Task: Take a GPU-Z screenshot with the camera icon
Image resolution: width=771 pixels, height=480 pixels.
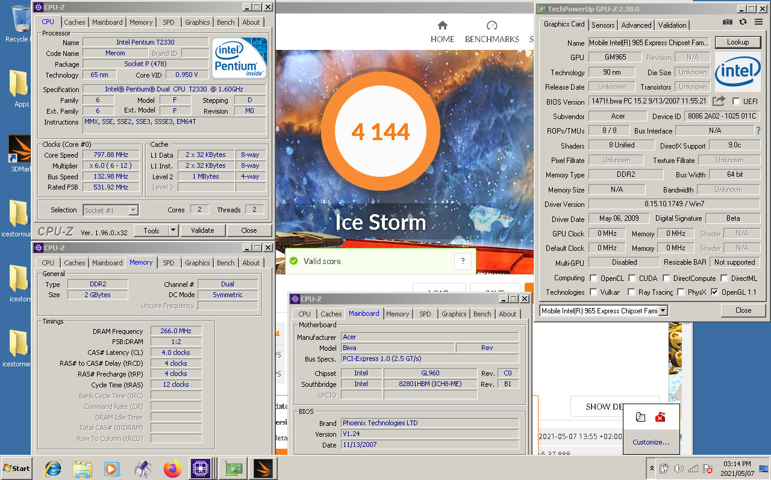Action: click(728, 22)
